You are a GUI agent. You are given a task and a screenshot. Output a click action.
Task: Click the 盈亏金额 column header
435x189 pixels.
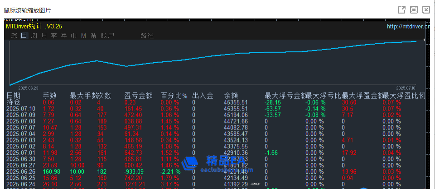[139, 96]
